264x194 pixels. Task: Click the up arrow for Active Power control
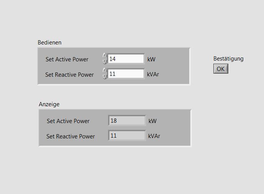click(x=105, y=56)
